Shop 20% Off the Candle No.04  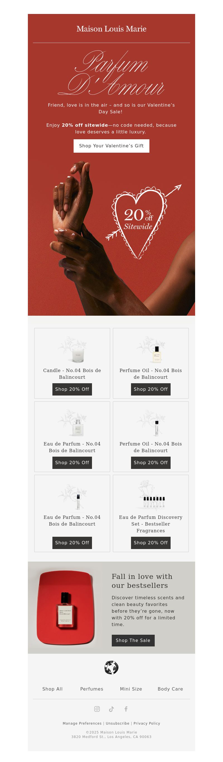pos(72,389)
